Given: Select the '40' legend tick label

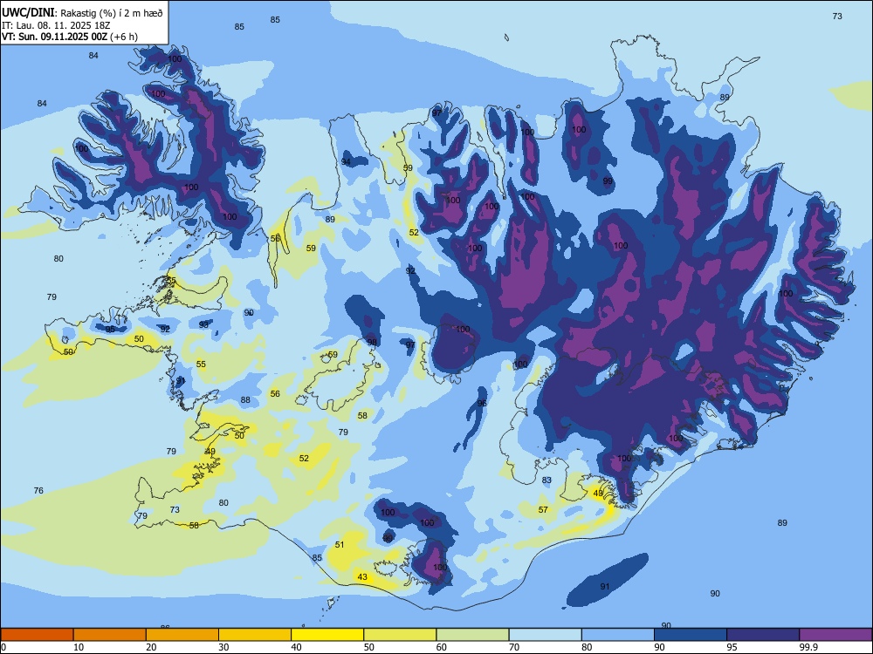Looking at the screenshot, I should point(296,647).
